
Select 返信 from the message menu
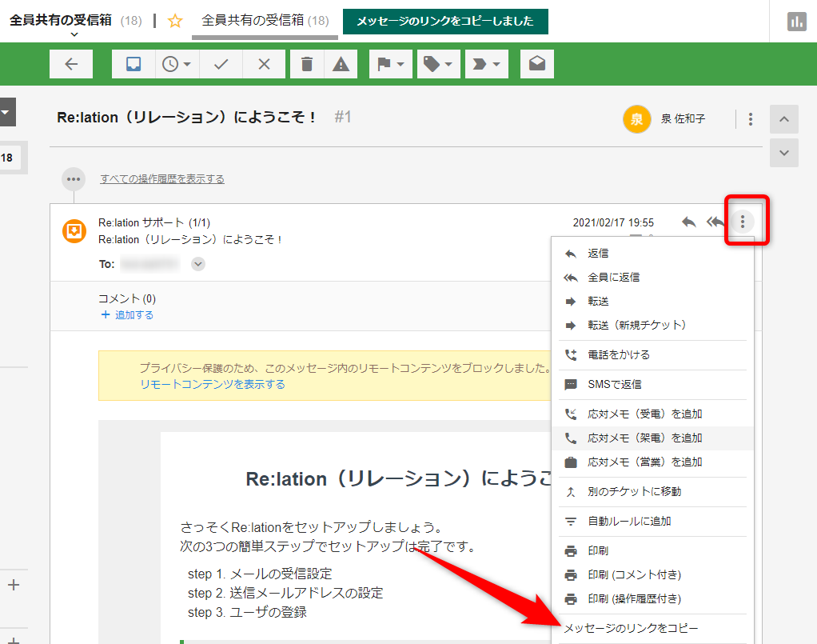click(x=652, y=254)
